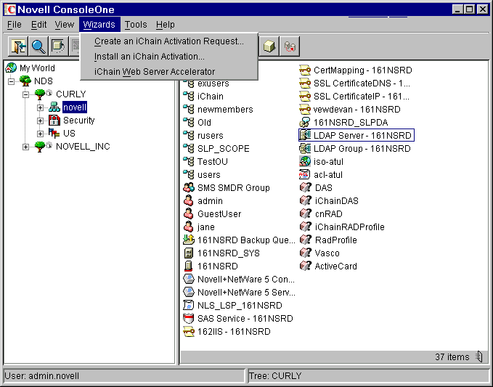Click the iso-atul globe icon
493x387 pixels.
[x=305, y=161]
